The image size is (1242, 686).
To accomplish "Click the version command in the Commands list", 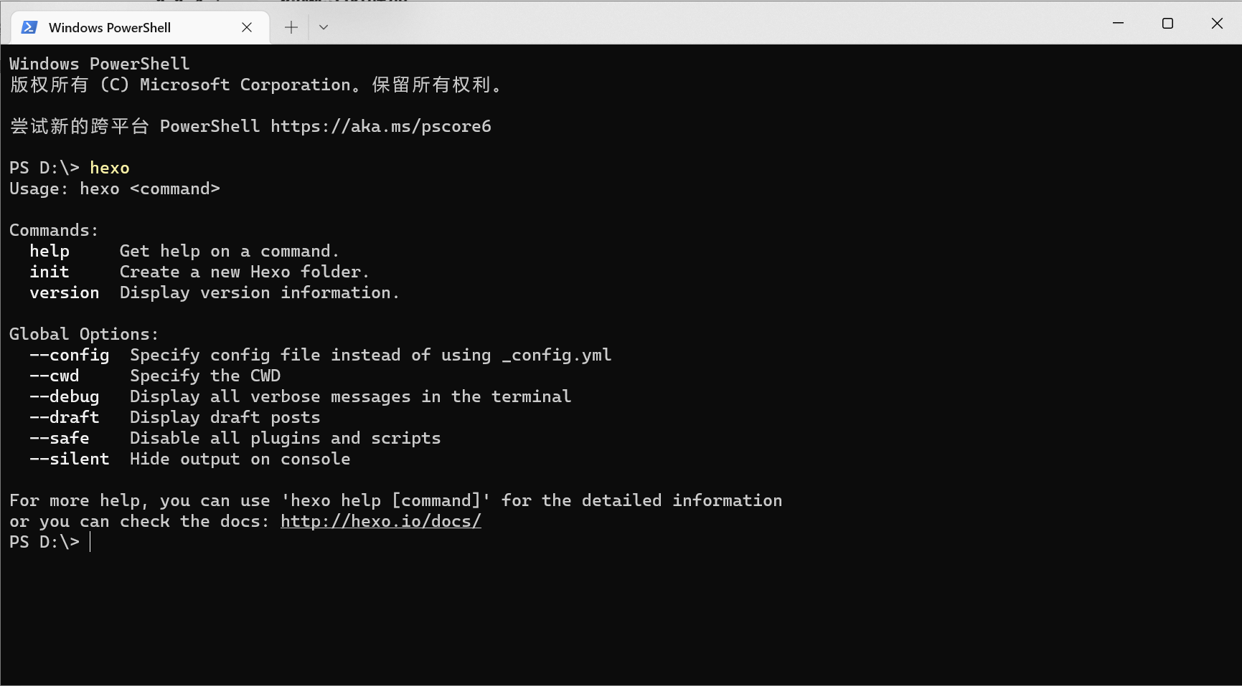I will point(65,292).
